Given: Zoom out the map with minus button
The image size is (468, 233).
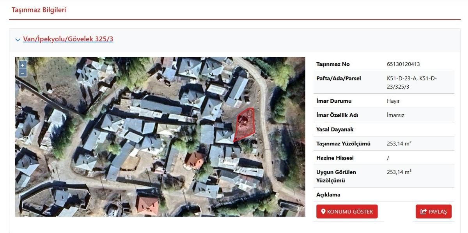Looking at the screenshot, I should (x=23, y=73).
